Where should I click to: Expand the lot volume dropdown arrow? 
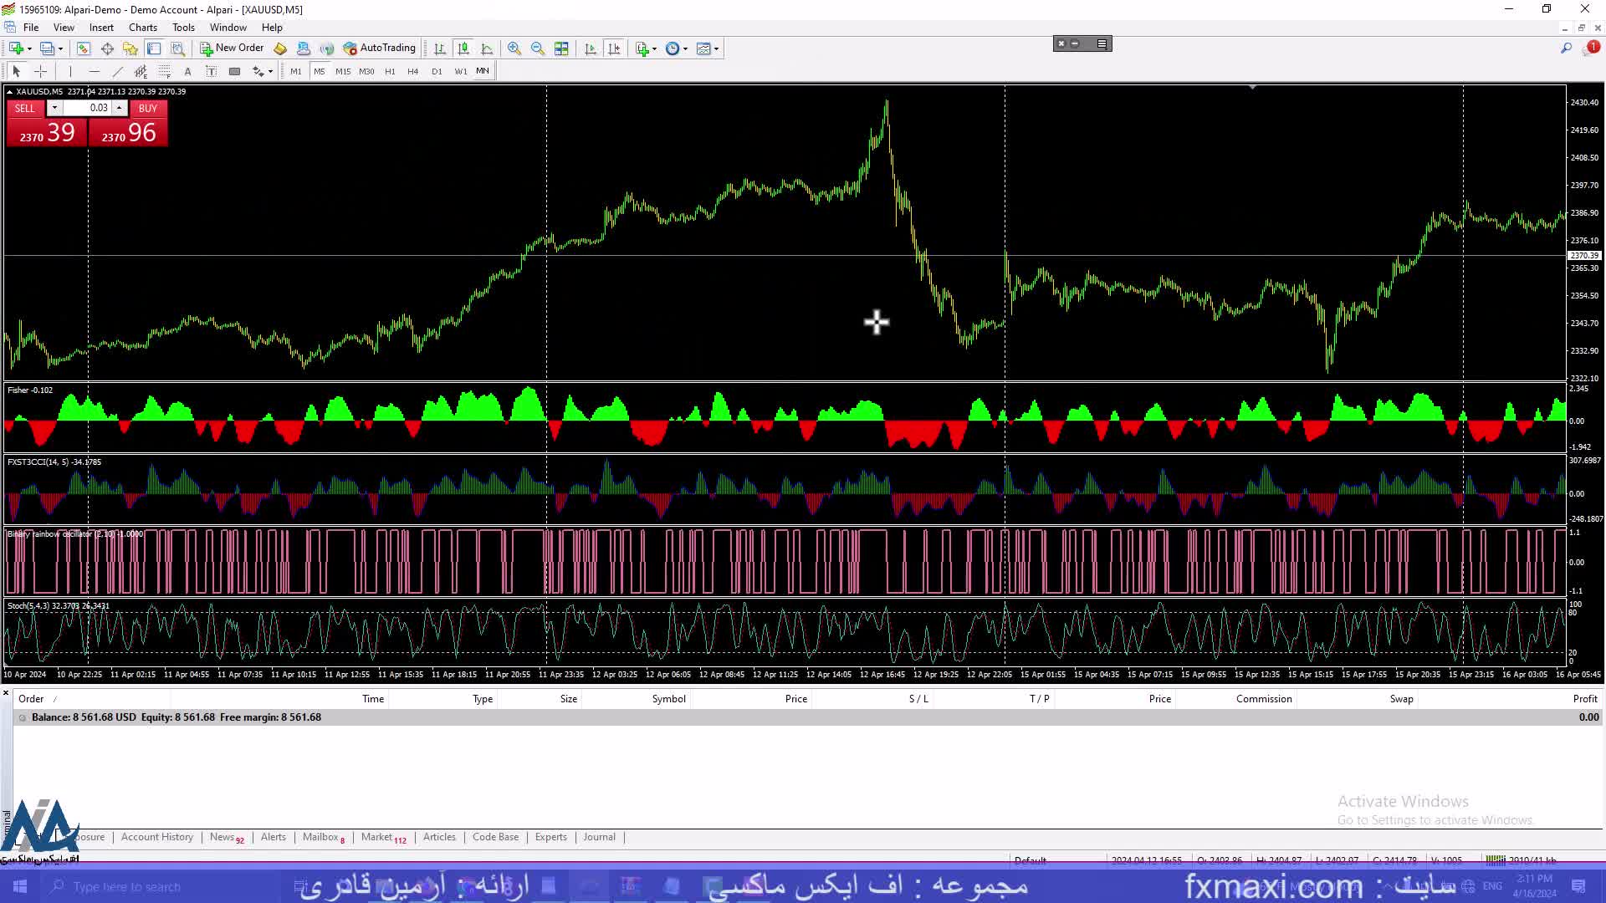[x=54, y=108]
